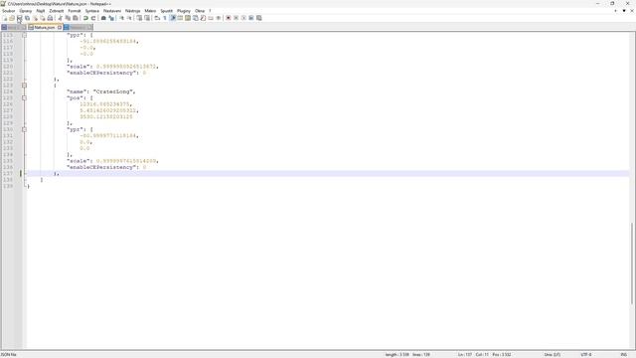Screen dimensions: 636x358
Task: Open the Folder as Workspace icon
Action: [211, 18]
